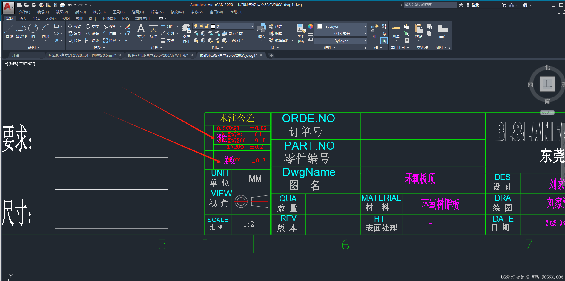The width and height of the screenshot is (565, 281).
Task: Click the 粘贴 (Paste) clipboard icon
Action: click(419, 31)
